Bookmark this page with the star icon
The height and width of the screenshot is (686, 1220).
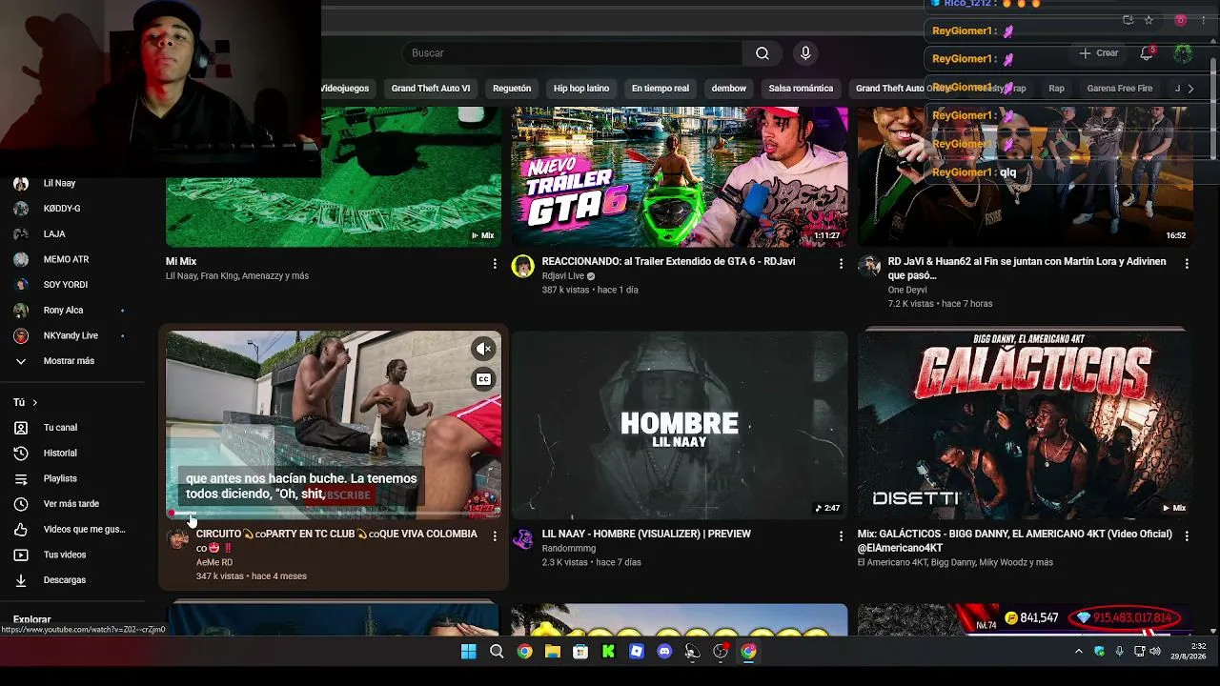tap(1149, 20)
